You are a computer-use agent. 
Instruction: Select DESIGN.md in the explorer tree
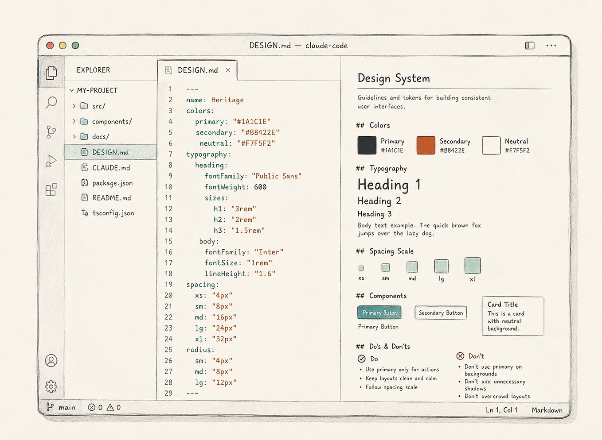[x=110, y=152]
